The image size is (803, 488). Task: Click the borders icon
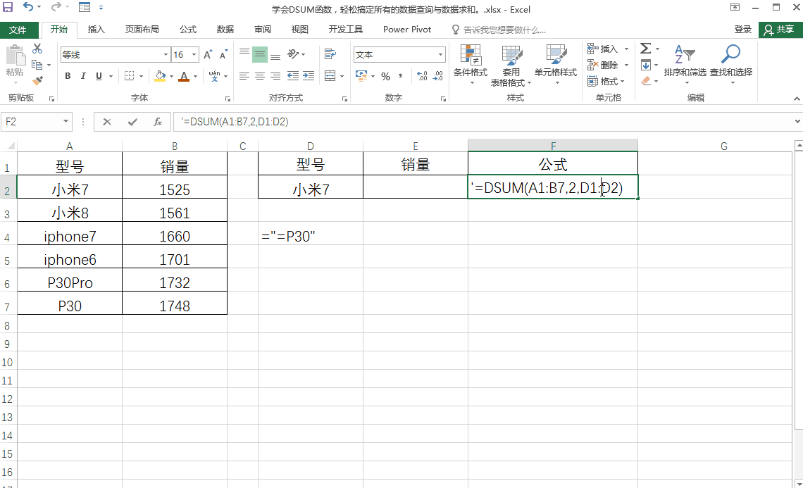pyautogui.click(x=130, y=76)
